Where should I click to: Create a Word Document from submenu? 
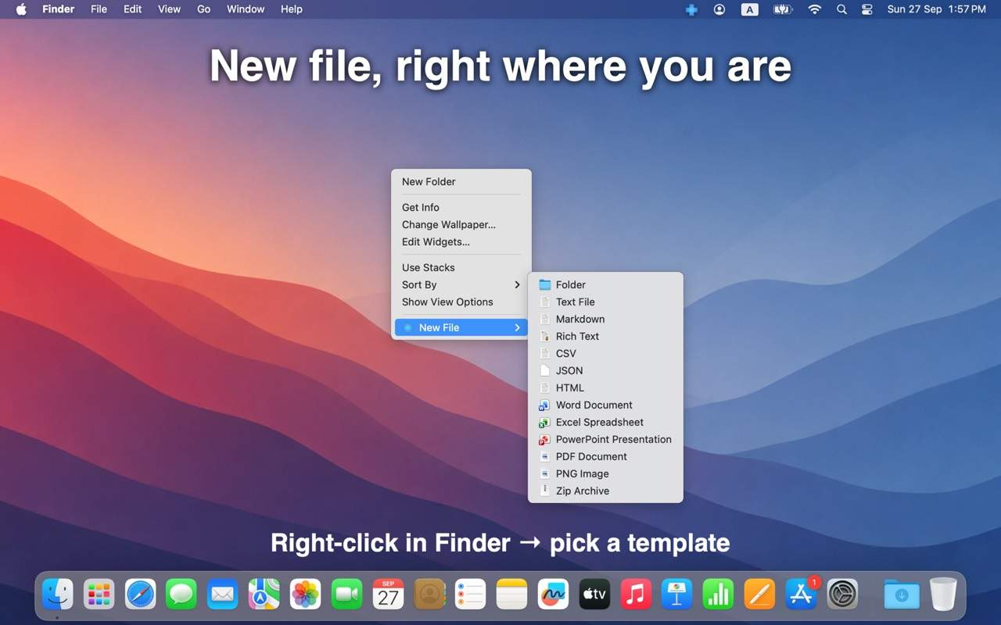605,405
